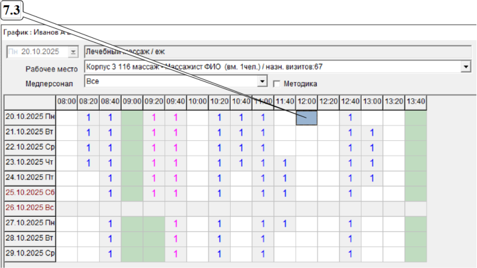Select the pink 09:20 slot on 25.10.2025 Сб
Screen dimensions: 477x268
point(154,193)
